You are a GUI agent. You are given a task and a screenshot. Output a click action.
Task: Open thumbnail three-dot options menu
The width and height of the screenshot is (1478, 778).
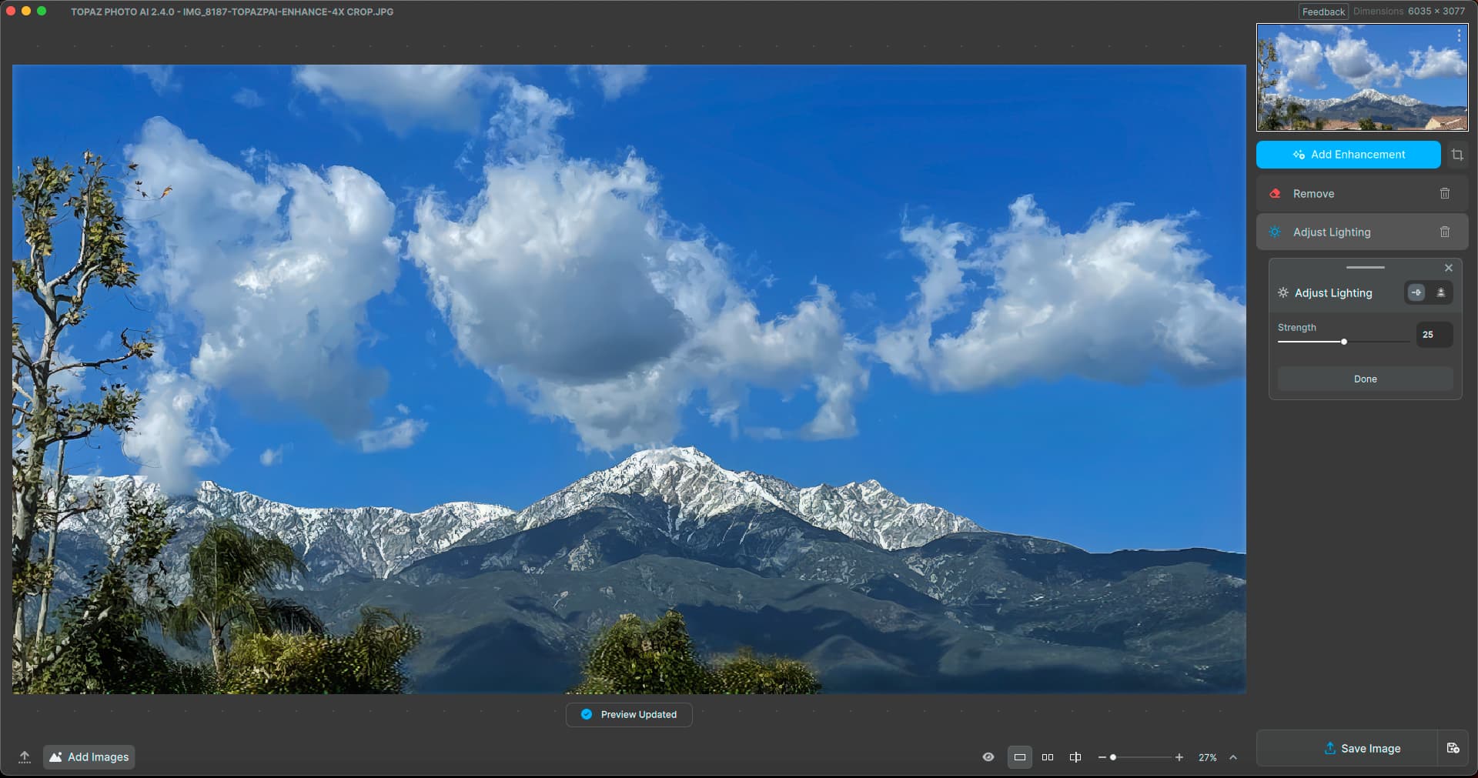pyautogui.click(x=1459, y=36)
